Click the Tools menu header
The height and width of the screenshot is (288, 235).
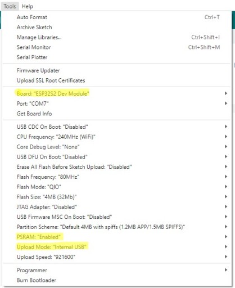[x=10, y=6]
